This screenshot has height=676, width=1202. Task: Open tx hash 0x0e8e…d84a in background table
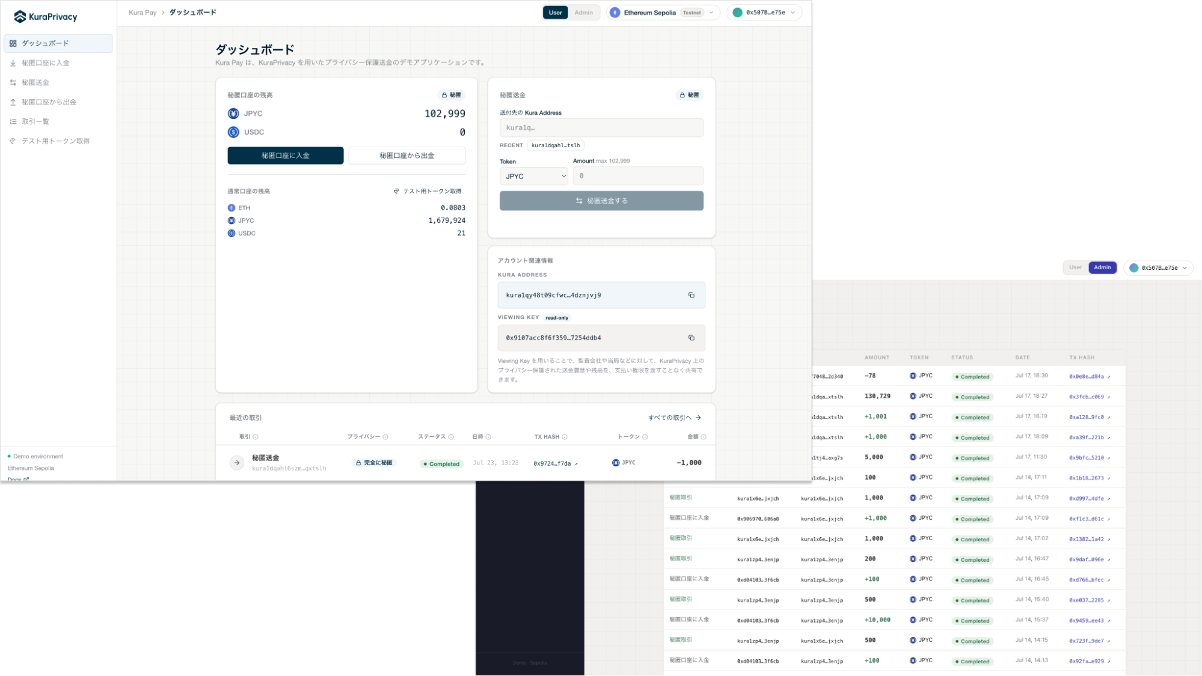pyautogui.click(x=1090, y=377)
